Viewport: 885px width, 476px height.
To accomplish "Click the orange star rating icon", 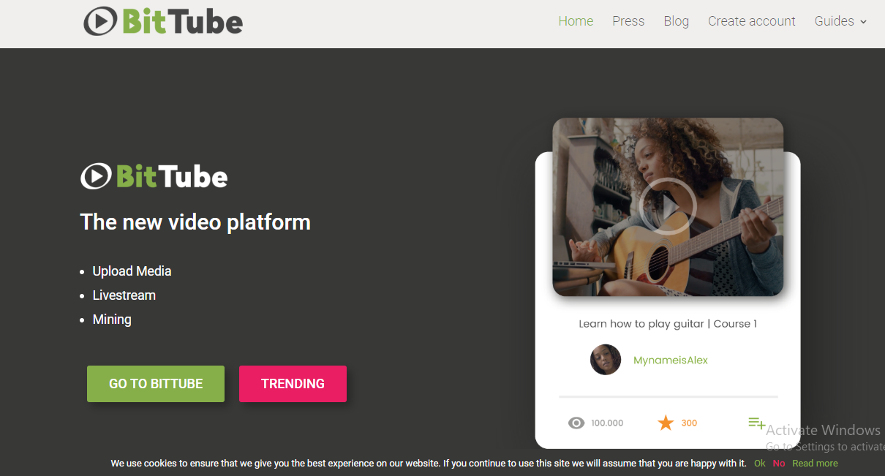I will tap(666, 423).
